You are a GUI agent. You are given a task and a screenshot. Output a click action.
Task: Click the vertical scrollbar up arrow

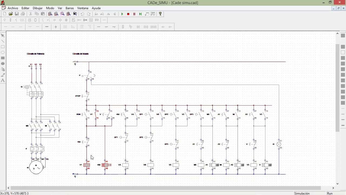point(337,34)
